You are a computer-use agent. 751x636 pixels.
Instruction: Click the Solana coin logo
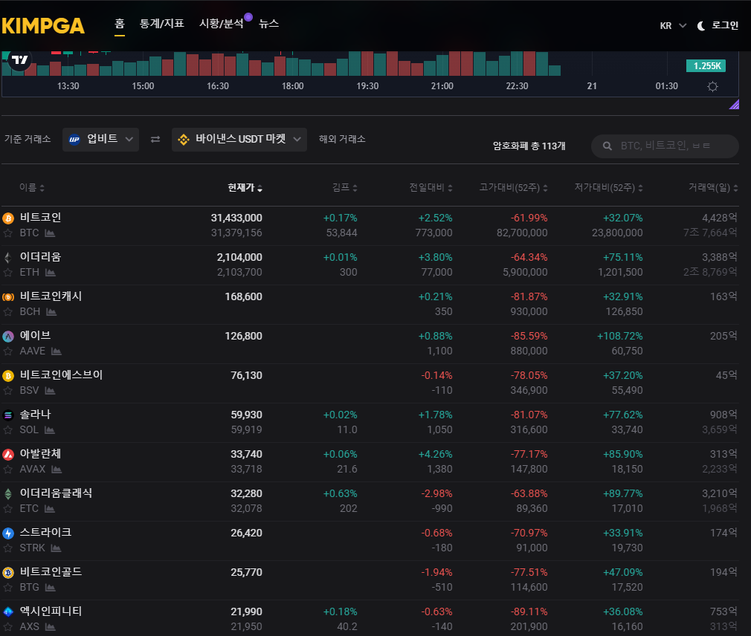pos(8,415)
